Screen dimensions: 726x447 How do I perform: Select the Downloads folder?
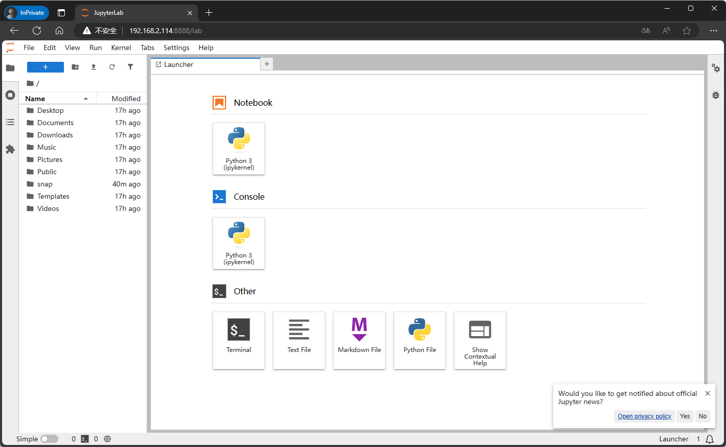pyautogui.click(x=83, y=135)
